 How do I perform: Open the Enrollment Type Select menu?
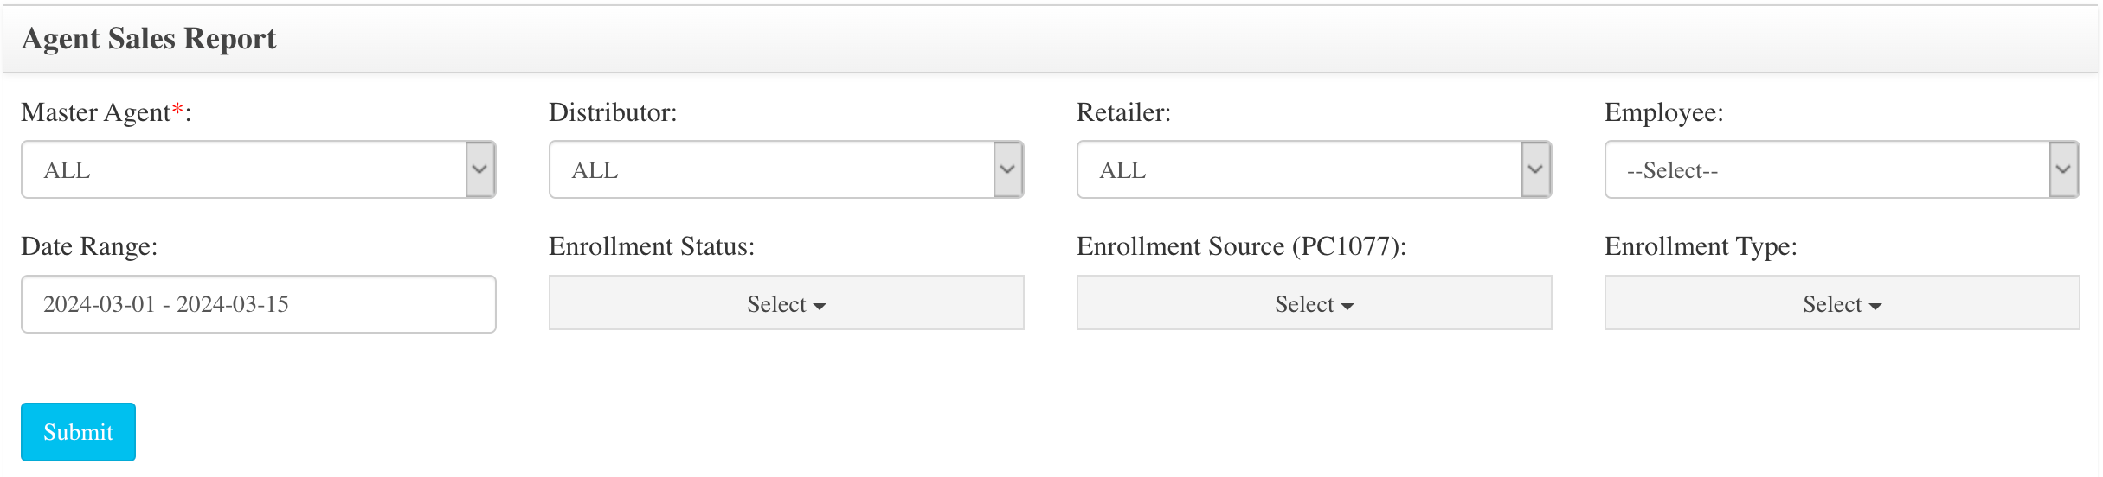click(1843, 302)
